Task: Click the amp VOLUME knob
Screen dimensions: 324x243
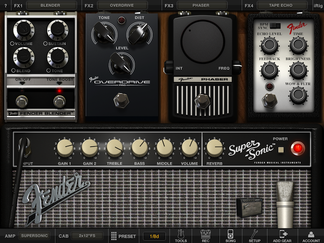Action: [190, 148]
